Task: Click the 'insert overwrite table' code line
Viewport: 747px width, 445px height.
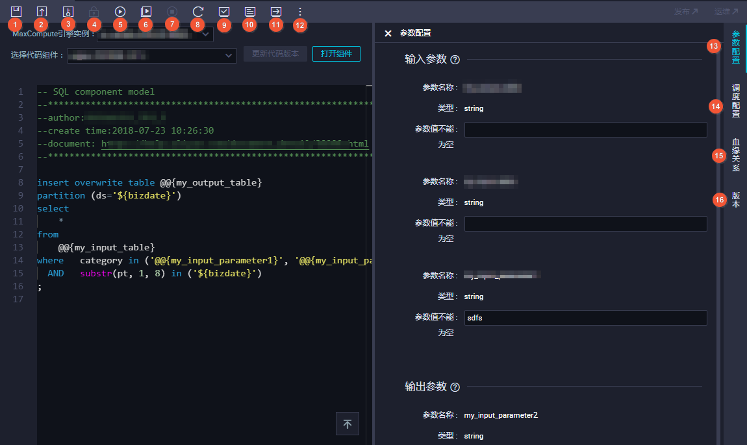Action: point(149,183)
